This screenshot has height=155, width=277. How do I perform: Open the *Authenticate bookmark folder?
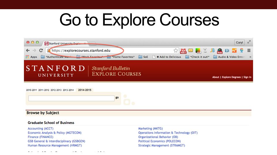pos(56,57)
